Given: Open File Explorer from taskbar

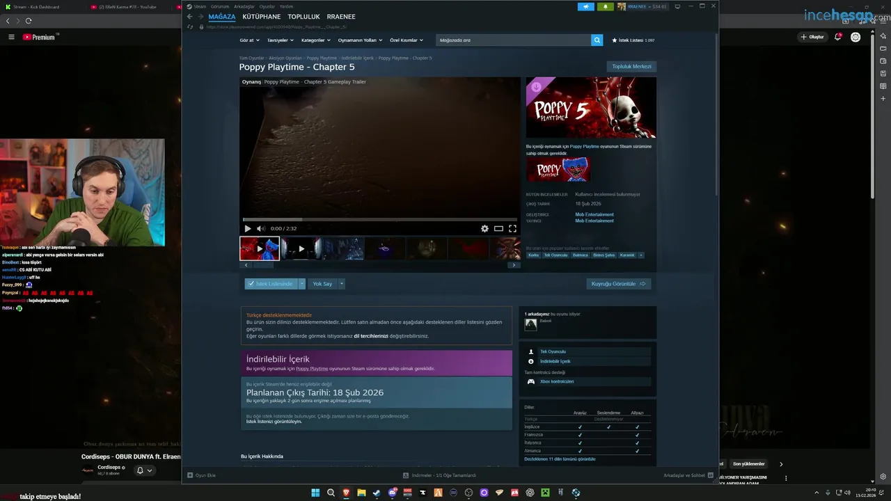Looking at the screenshot, I should click(361, 493).
